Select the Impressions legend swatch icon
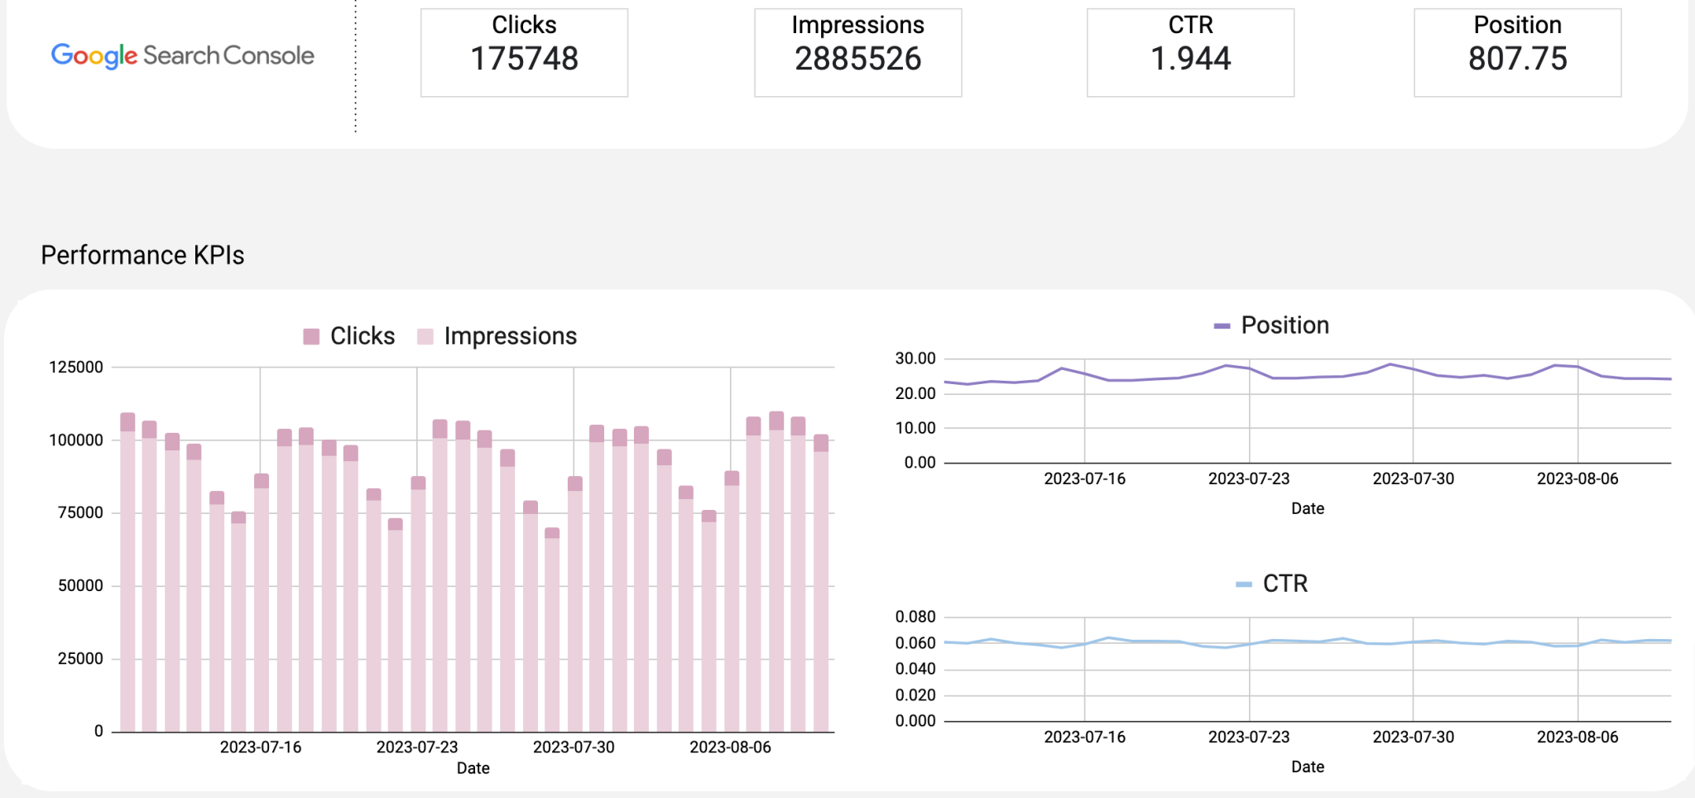This screenshot has width=1695, height=798. point(425,335)
